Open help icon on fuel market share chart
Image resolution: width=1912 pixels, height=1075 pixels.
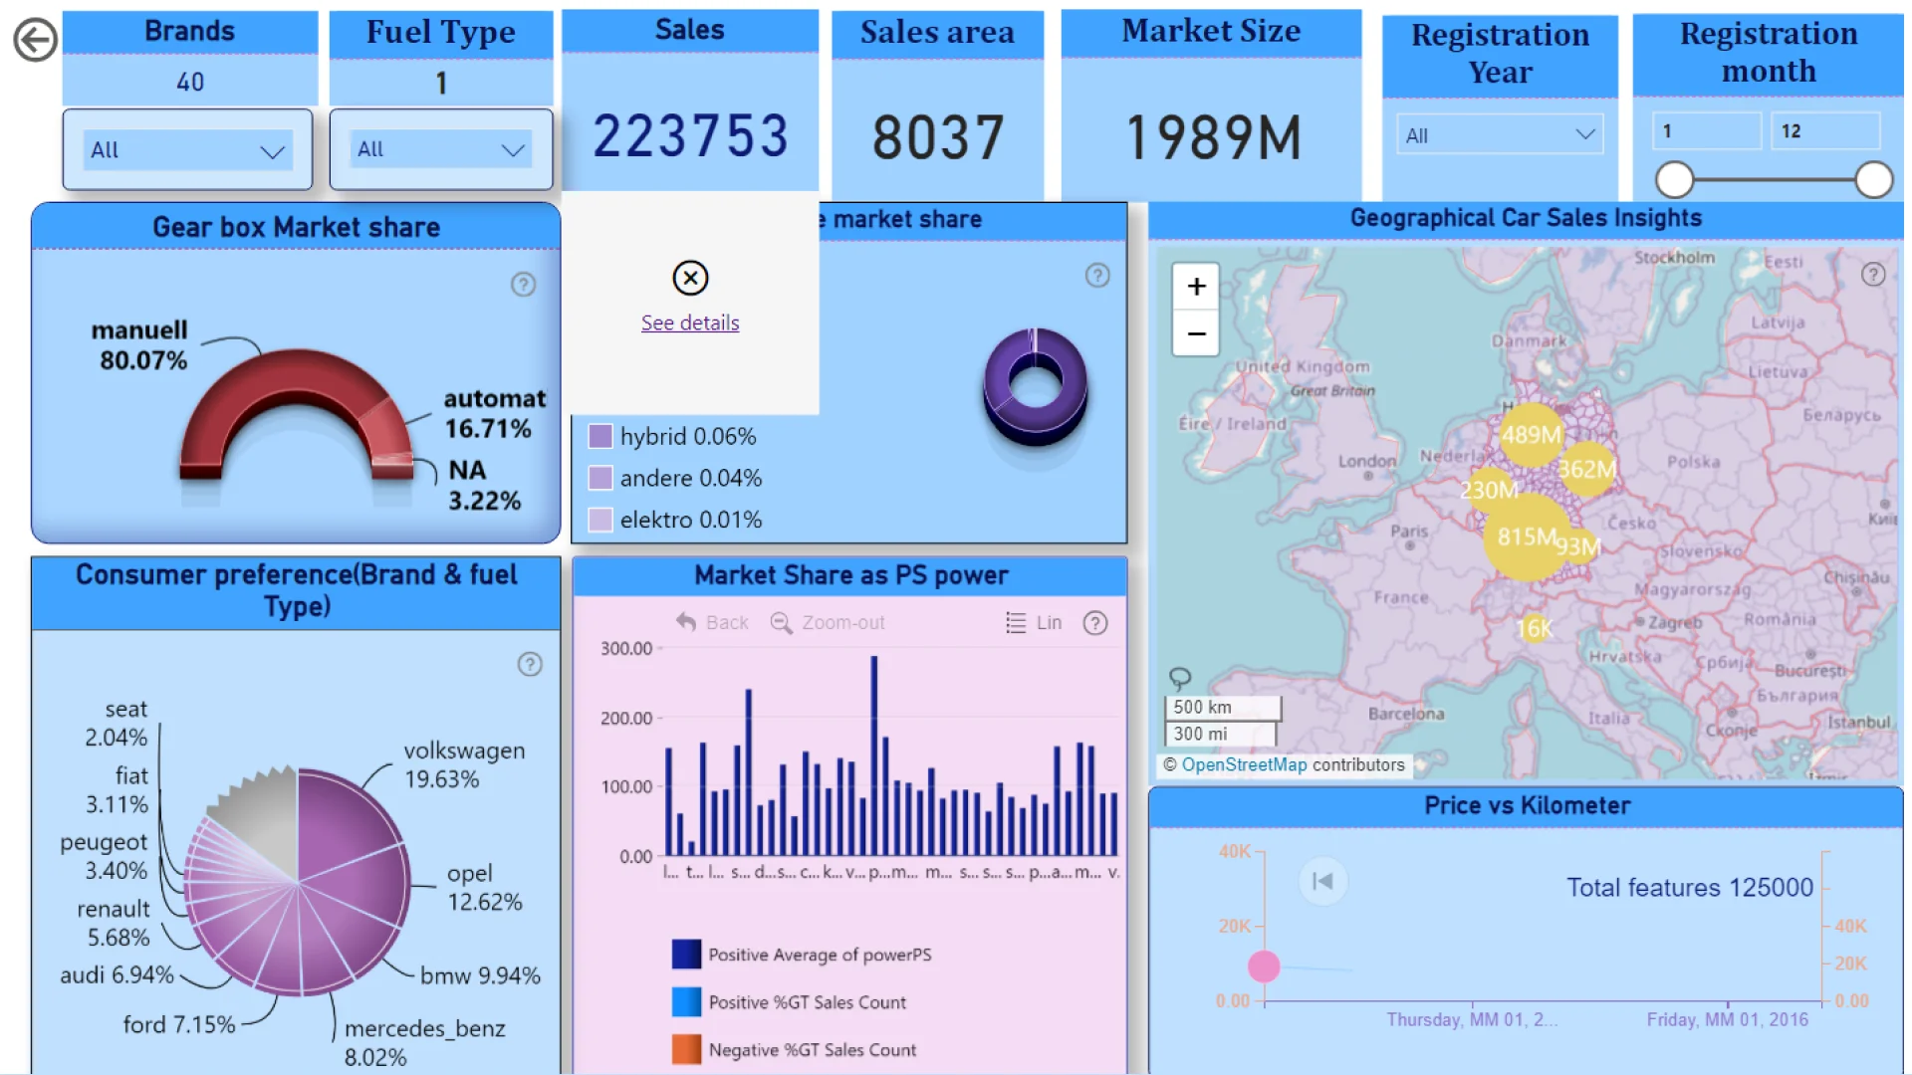tap(1097, 276)
